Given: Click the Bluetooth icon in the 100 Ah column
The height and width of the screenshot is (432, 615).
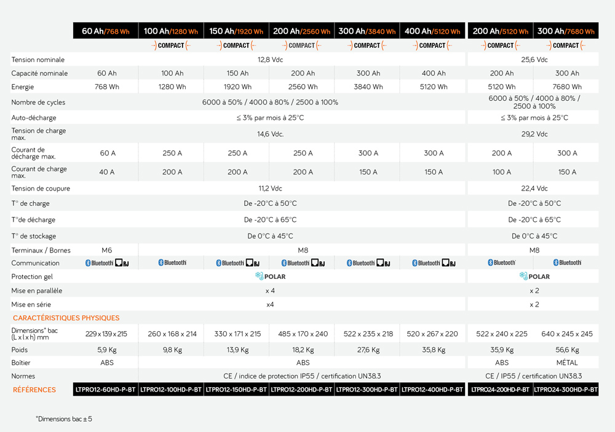Looking at the screenshot, I should click(161, 263).
